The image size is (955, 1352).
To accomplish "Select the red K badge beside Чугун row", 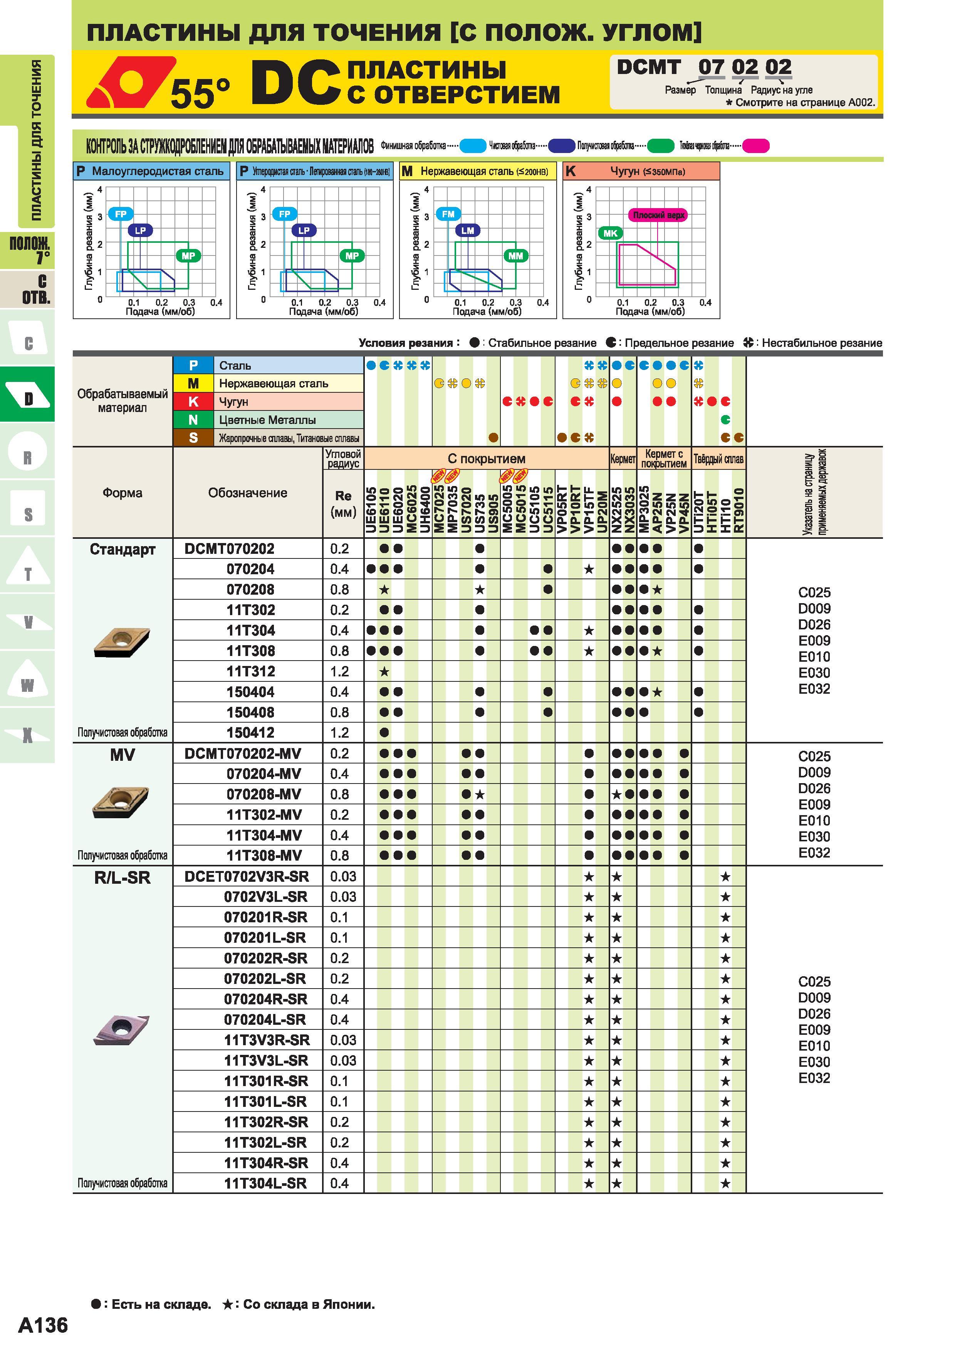I will click(x=193, y=402).
